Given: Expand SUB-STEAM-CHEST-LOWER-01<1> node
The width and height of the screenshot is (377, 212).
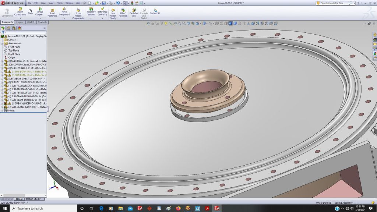Looking at the screenshot, I should coord(3,79).
